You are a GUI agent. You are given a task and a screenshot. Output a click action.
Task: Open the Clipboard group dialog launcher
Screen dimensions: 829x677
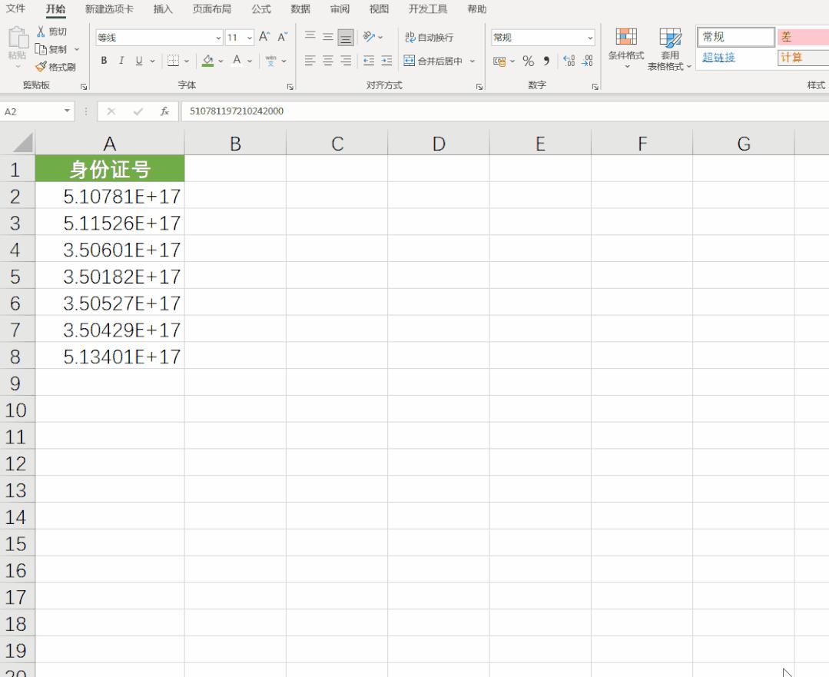(x=84, y=87)
